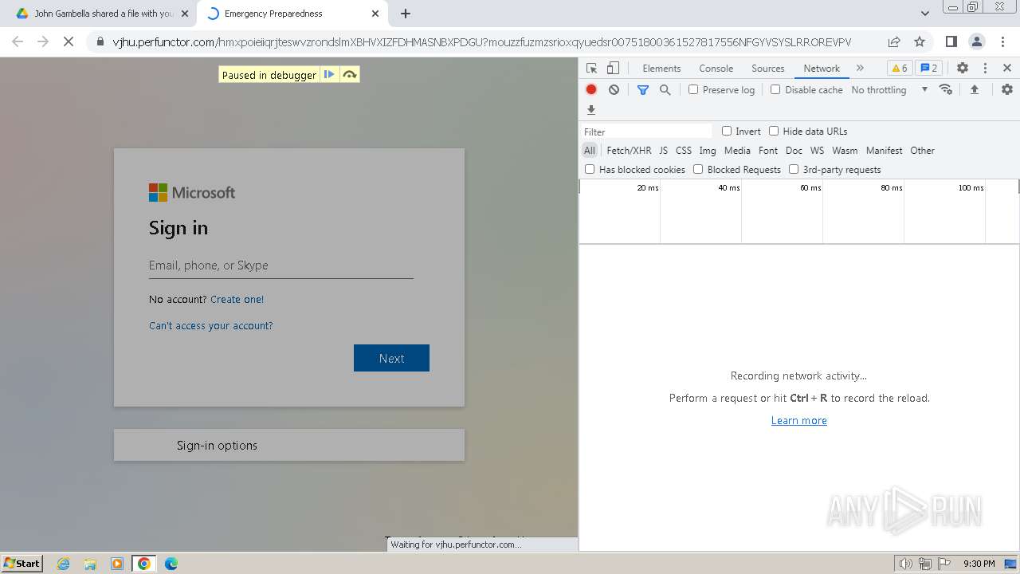
Task: Open network conditions wifi icon
Action: coord(946,89)
